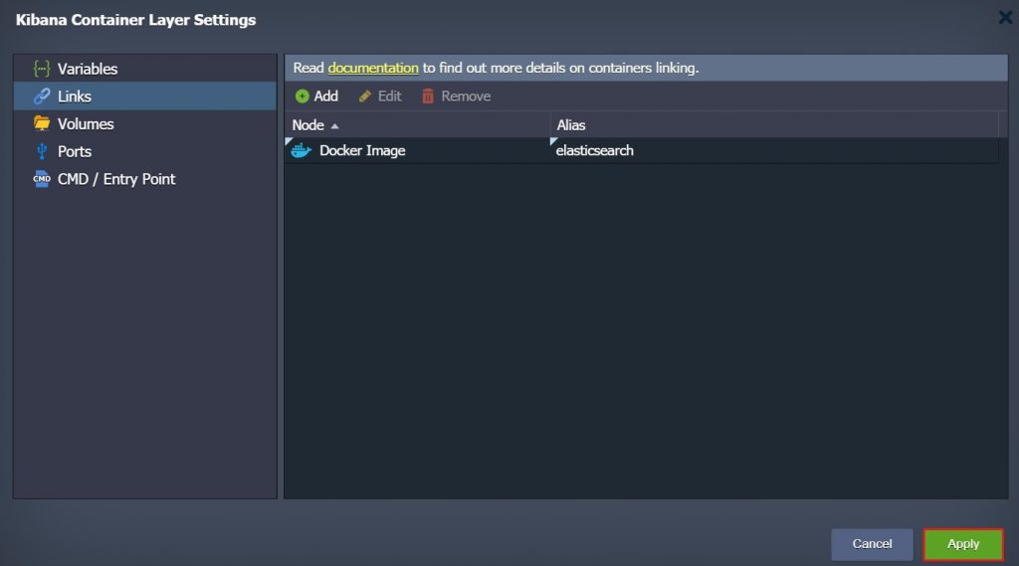
Task: Click the Volumes folder icon
Action: (x=42, y=122)
